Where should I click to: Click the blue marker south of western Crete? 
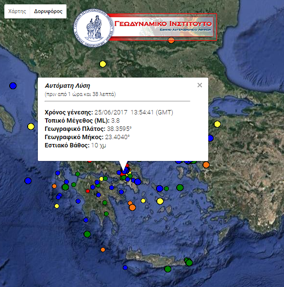coord(125,268)
